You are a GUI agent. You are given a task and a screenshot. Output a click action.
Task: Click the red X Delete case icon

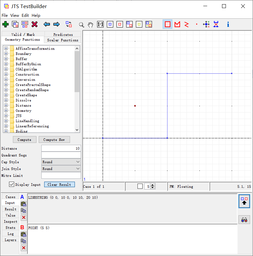coord(35,24)
